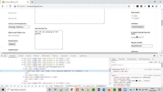Image resolution: width=163 pixels, height=92 pixels.
Task: Click the Selenium WebDriver text box
Action: click(x=19, y=27)
